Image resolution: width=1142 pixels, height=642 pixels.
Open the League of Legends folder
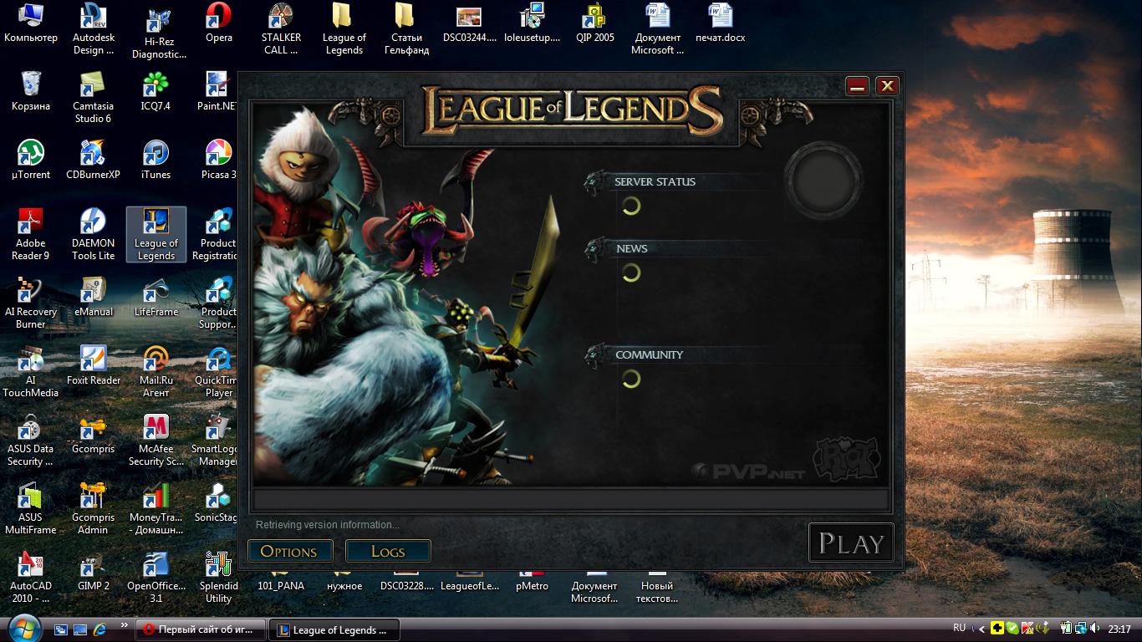pos(344,29)
